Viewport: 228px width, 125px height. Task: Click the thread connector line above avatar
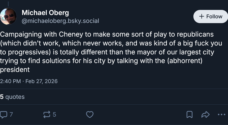tap(8, 4)
